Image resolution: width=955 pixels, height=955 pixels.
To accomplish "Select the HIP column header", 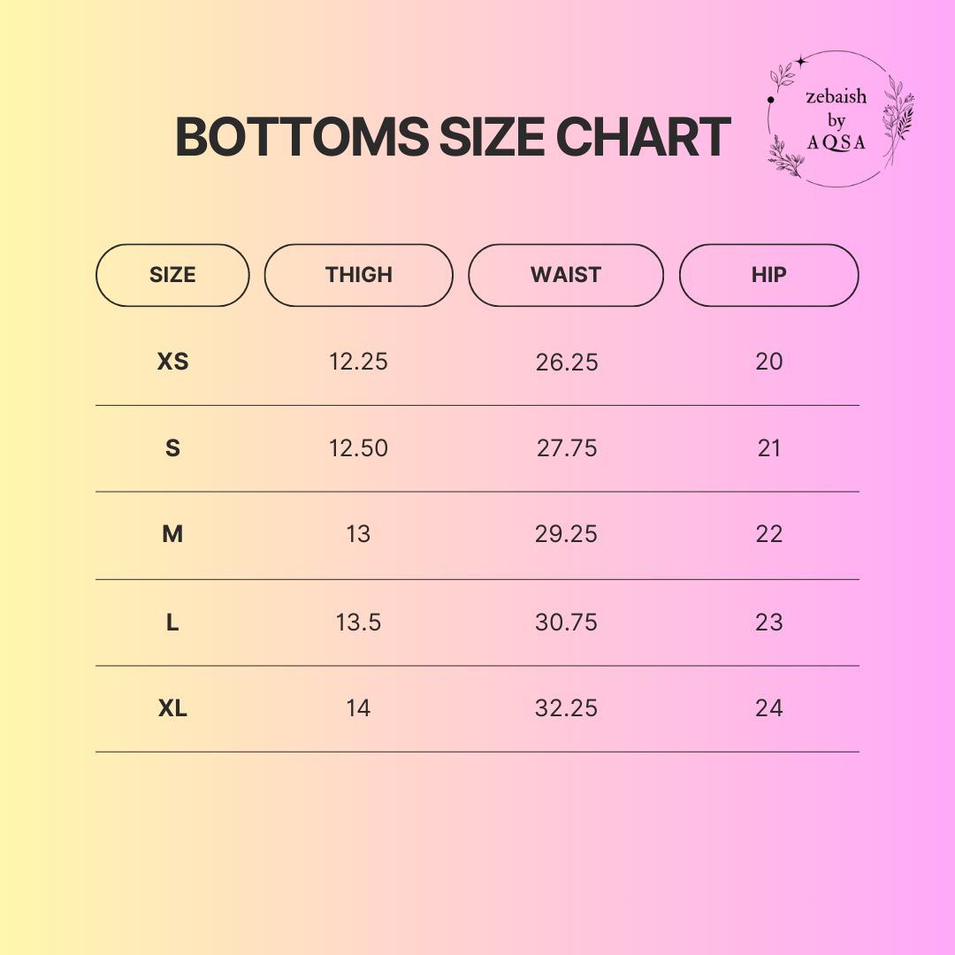I will tap(768, 275).
